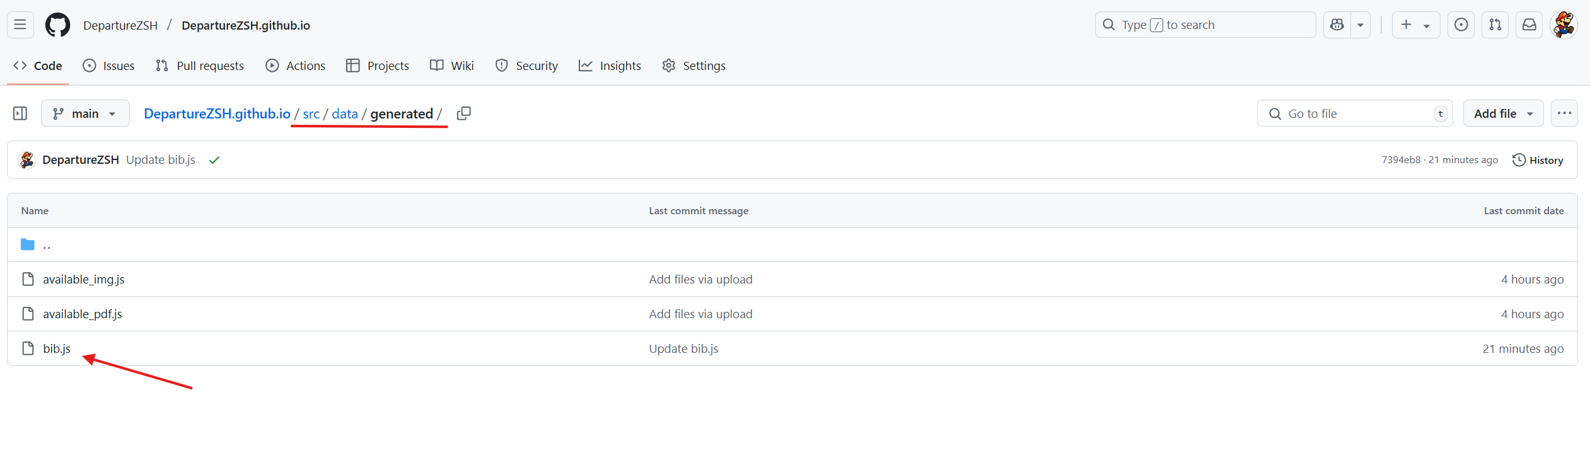Viewport: 1590px width, 453px height.
Task: Open DepartureZSH commit author link
Action: (81, 160)
